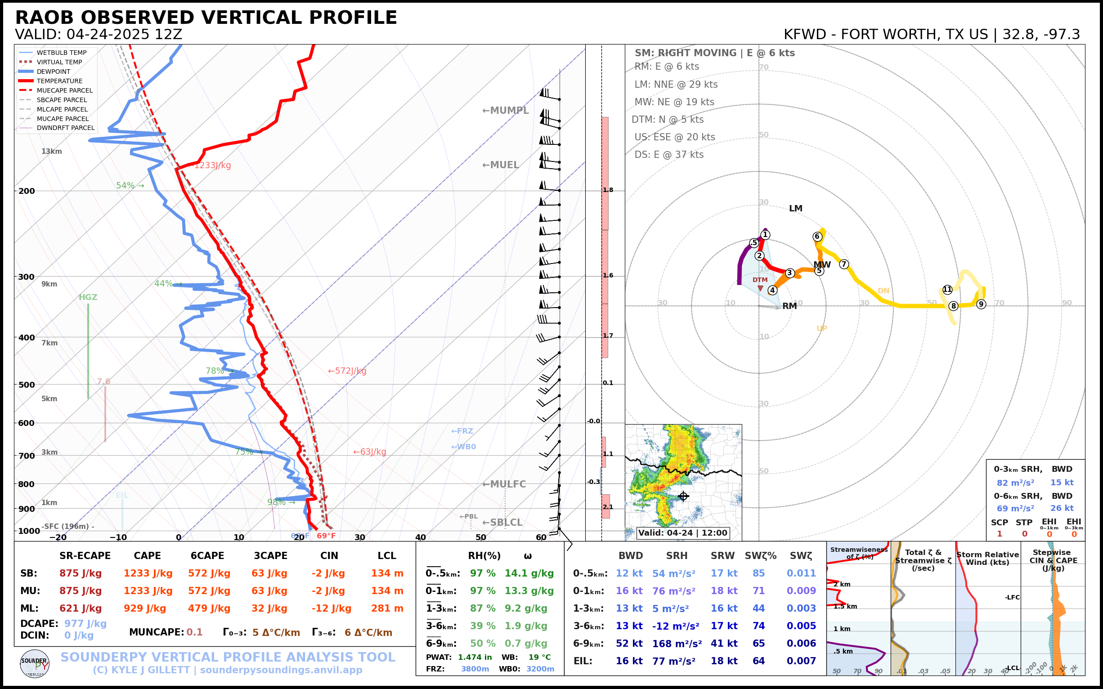Click the TEMPERATURE legend entry

coord(59,81)
